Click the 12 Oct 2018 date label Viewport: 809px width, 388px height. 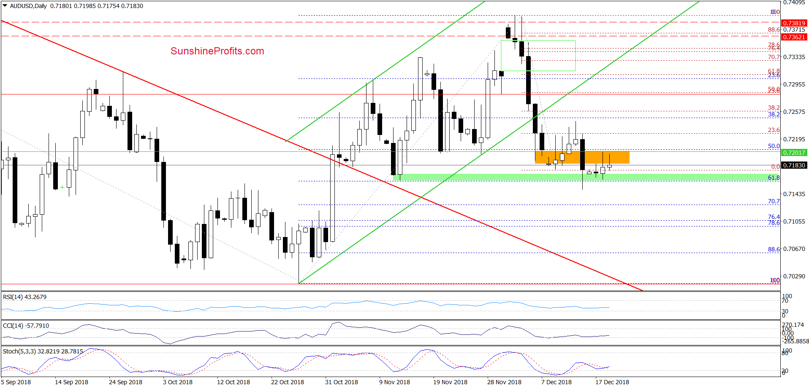(233, 382)
